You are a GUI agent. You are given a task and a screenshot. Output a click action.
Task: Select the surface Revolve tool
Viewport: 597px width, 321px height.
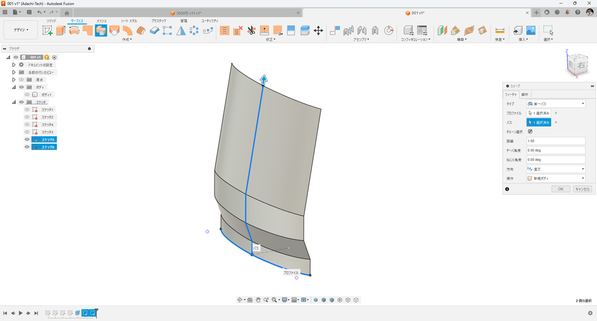coord(74,30)
